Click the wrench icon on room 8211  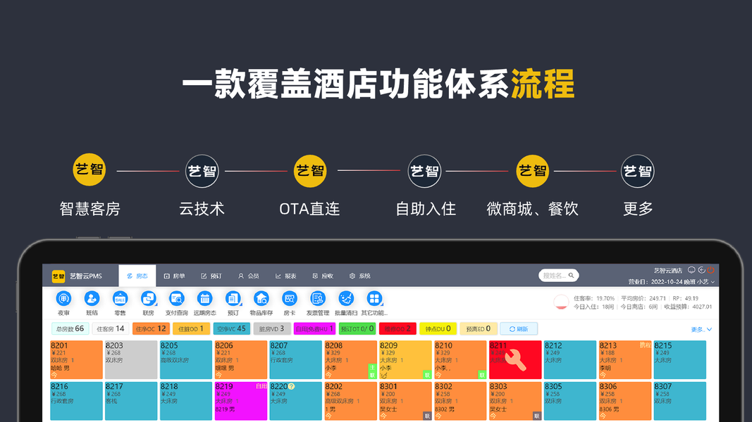(x=516, y=360)
